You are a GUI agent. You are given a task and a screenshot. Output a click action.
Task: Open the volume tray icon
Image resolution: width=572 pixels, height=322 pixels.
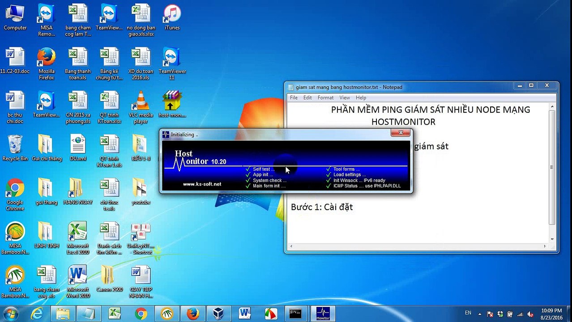pyautogui.click(x=530, y=314)
